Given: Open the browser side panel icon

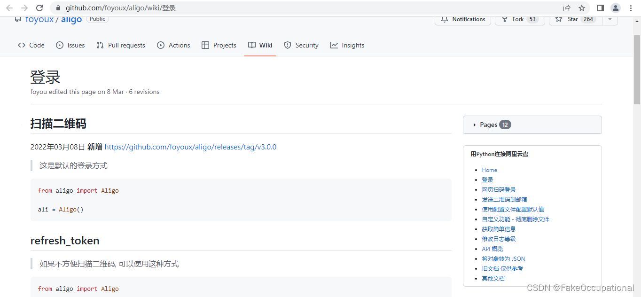Looking at the screenshot, I should pos(601,8).
